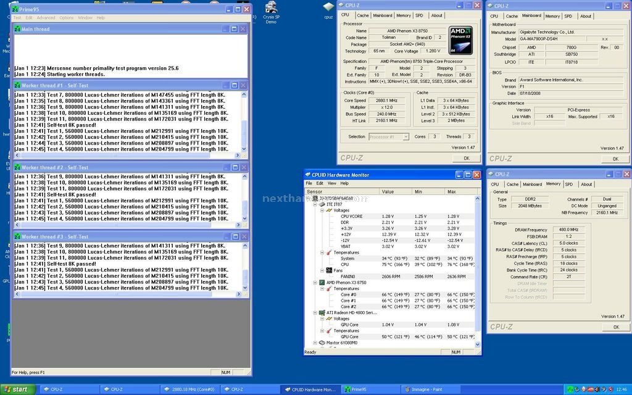
Task: Open the Window menu in Prime95
Action: coord(85,18)
